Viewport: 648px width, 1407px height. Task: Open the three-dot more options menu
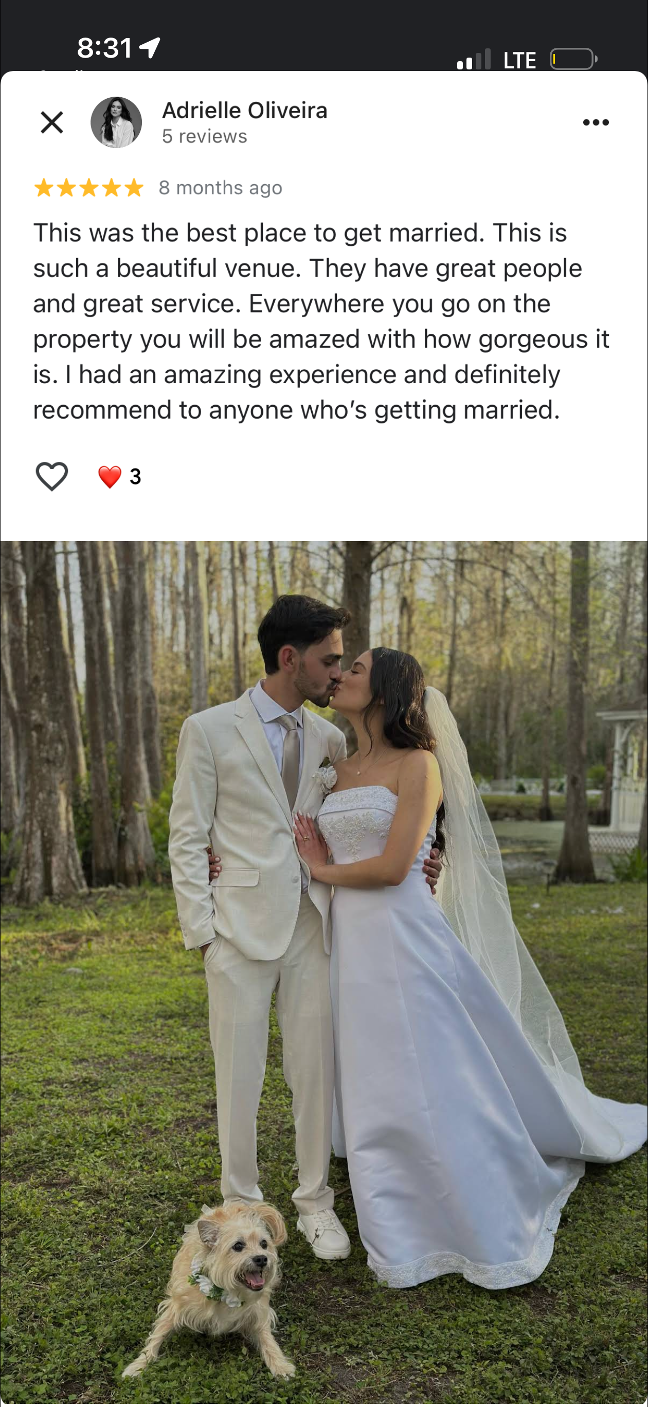coord(596,122)
